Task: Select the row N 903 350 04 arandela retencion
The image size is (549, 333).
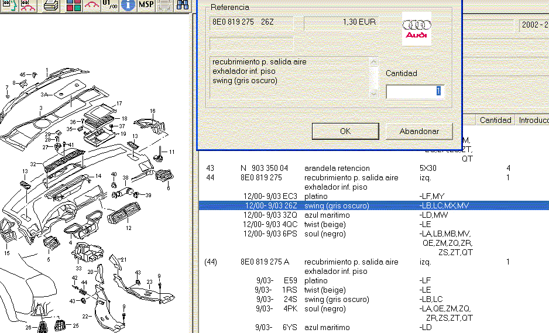Action: (373, 168)
